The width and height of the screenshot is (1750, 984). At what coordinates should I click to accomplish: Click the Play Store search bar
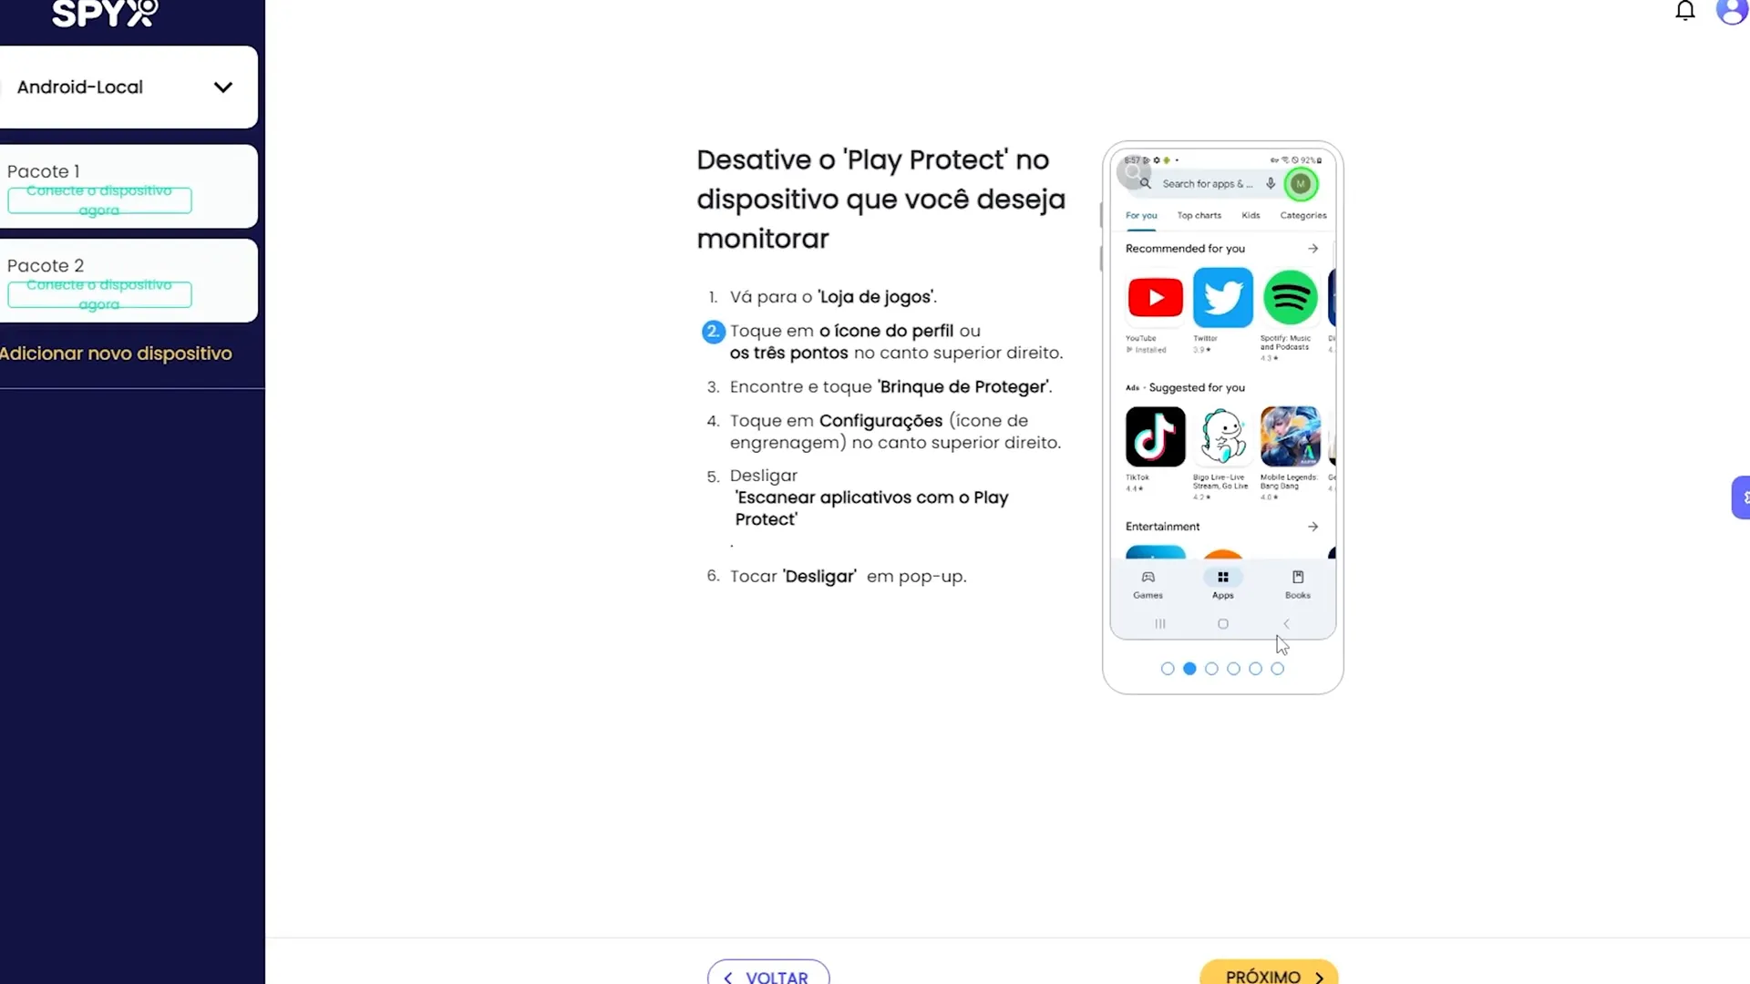coord(1208,184)
